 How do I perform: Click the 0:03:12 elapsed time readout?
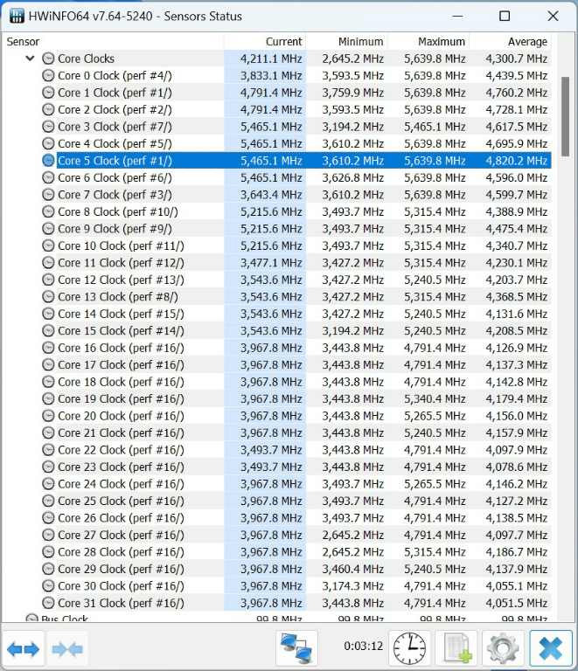point(363,646)
